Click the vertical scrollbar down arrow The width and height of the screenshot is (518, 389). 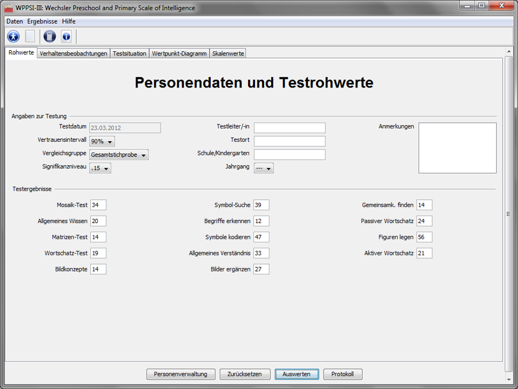tap(508, 379)
